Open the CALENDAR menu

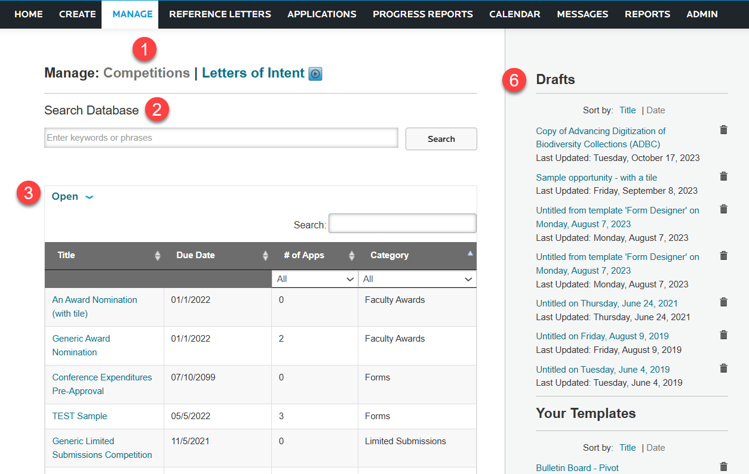tap(515, 14)
